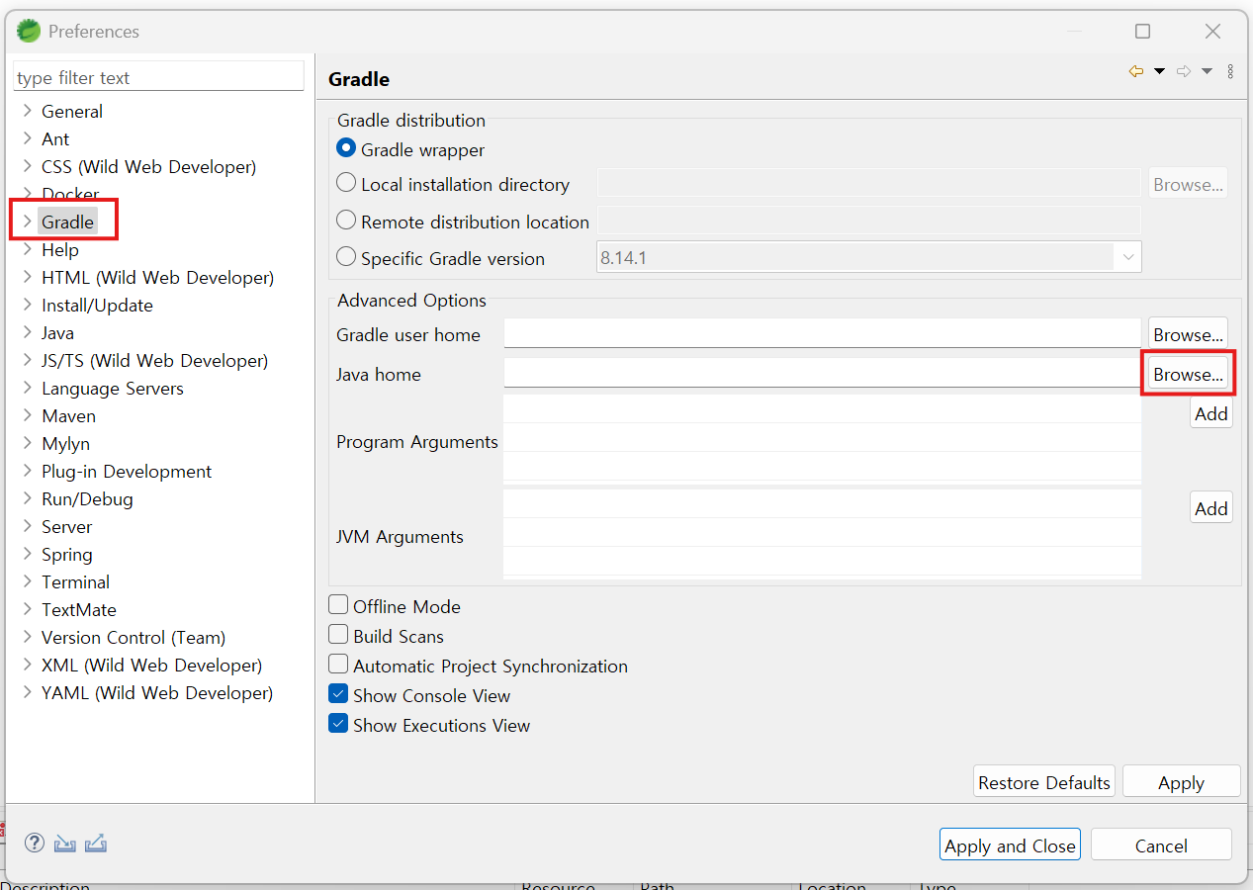Click the Gradle user home text field

point(823,333)
